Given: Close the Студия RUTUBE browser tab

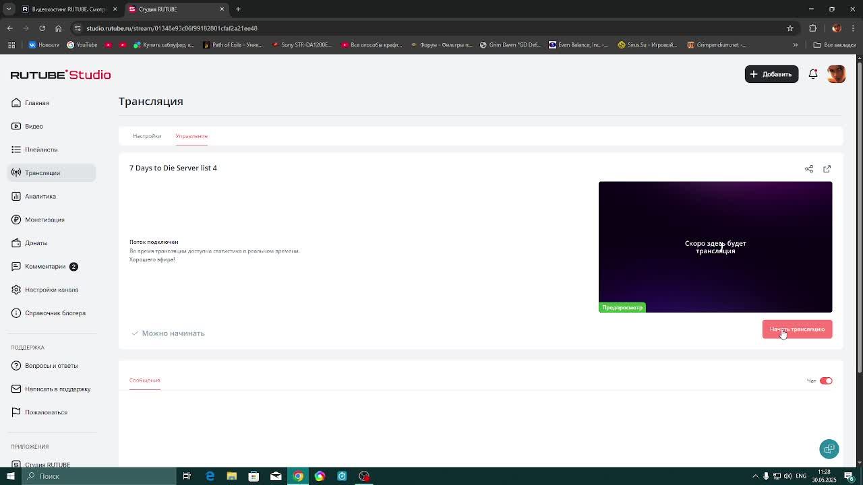Looking at the screenshot, I should [x=222, y=9].
